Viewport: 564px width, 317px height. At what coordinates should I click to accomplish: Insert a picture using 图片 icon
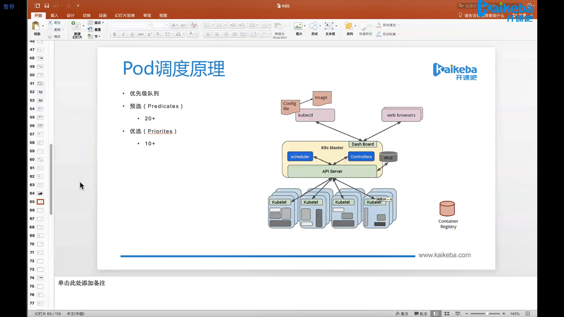pos(298,26)
